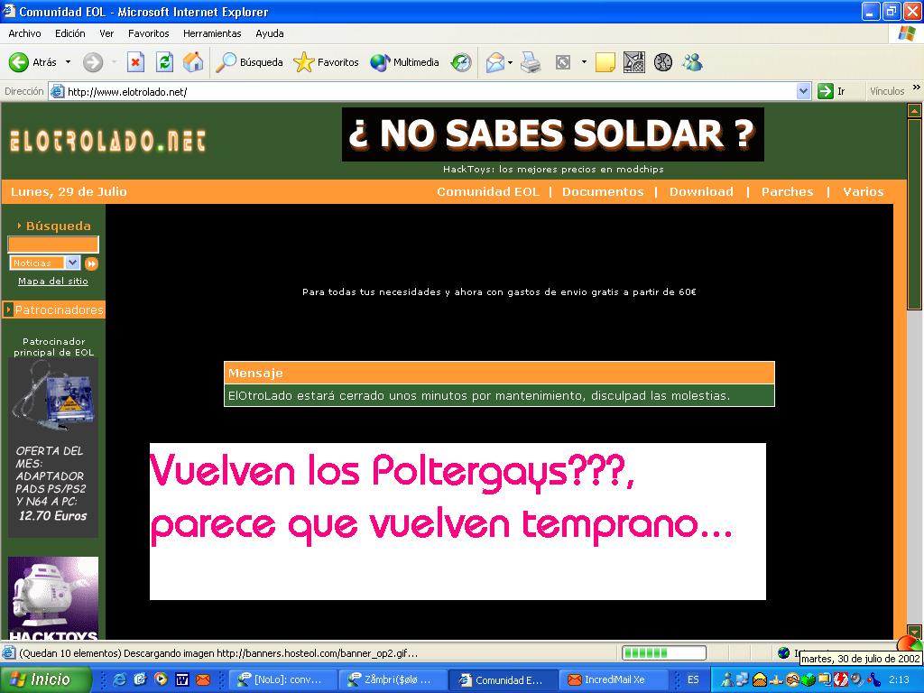
Task: Open the Noticias search category dropdown
Action: 45,263
